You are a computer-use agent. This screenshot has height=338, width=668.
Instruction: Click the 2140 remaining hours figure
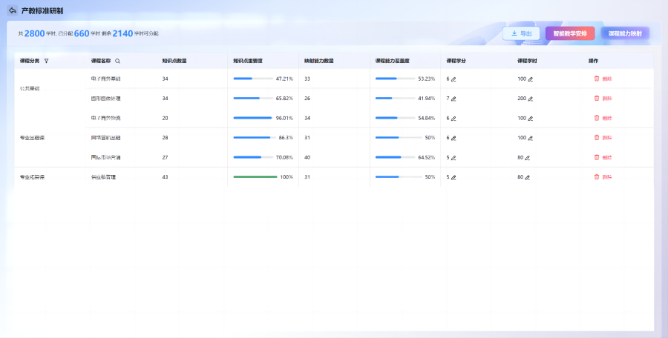click(122, 33)
